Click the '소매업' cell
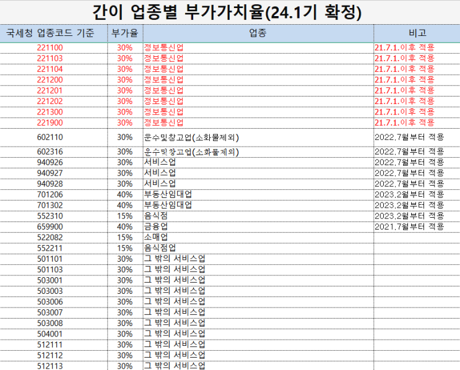 156,237
